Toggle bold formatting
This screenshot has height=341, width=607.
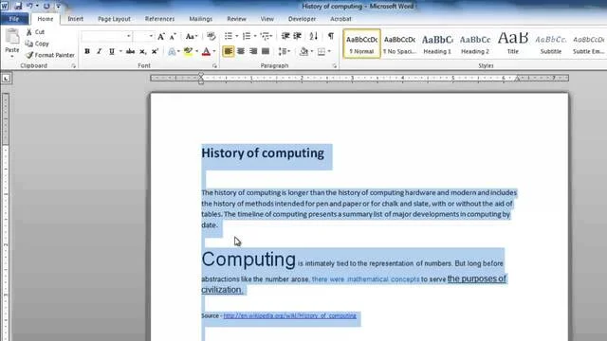tap(87, 51)
